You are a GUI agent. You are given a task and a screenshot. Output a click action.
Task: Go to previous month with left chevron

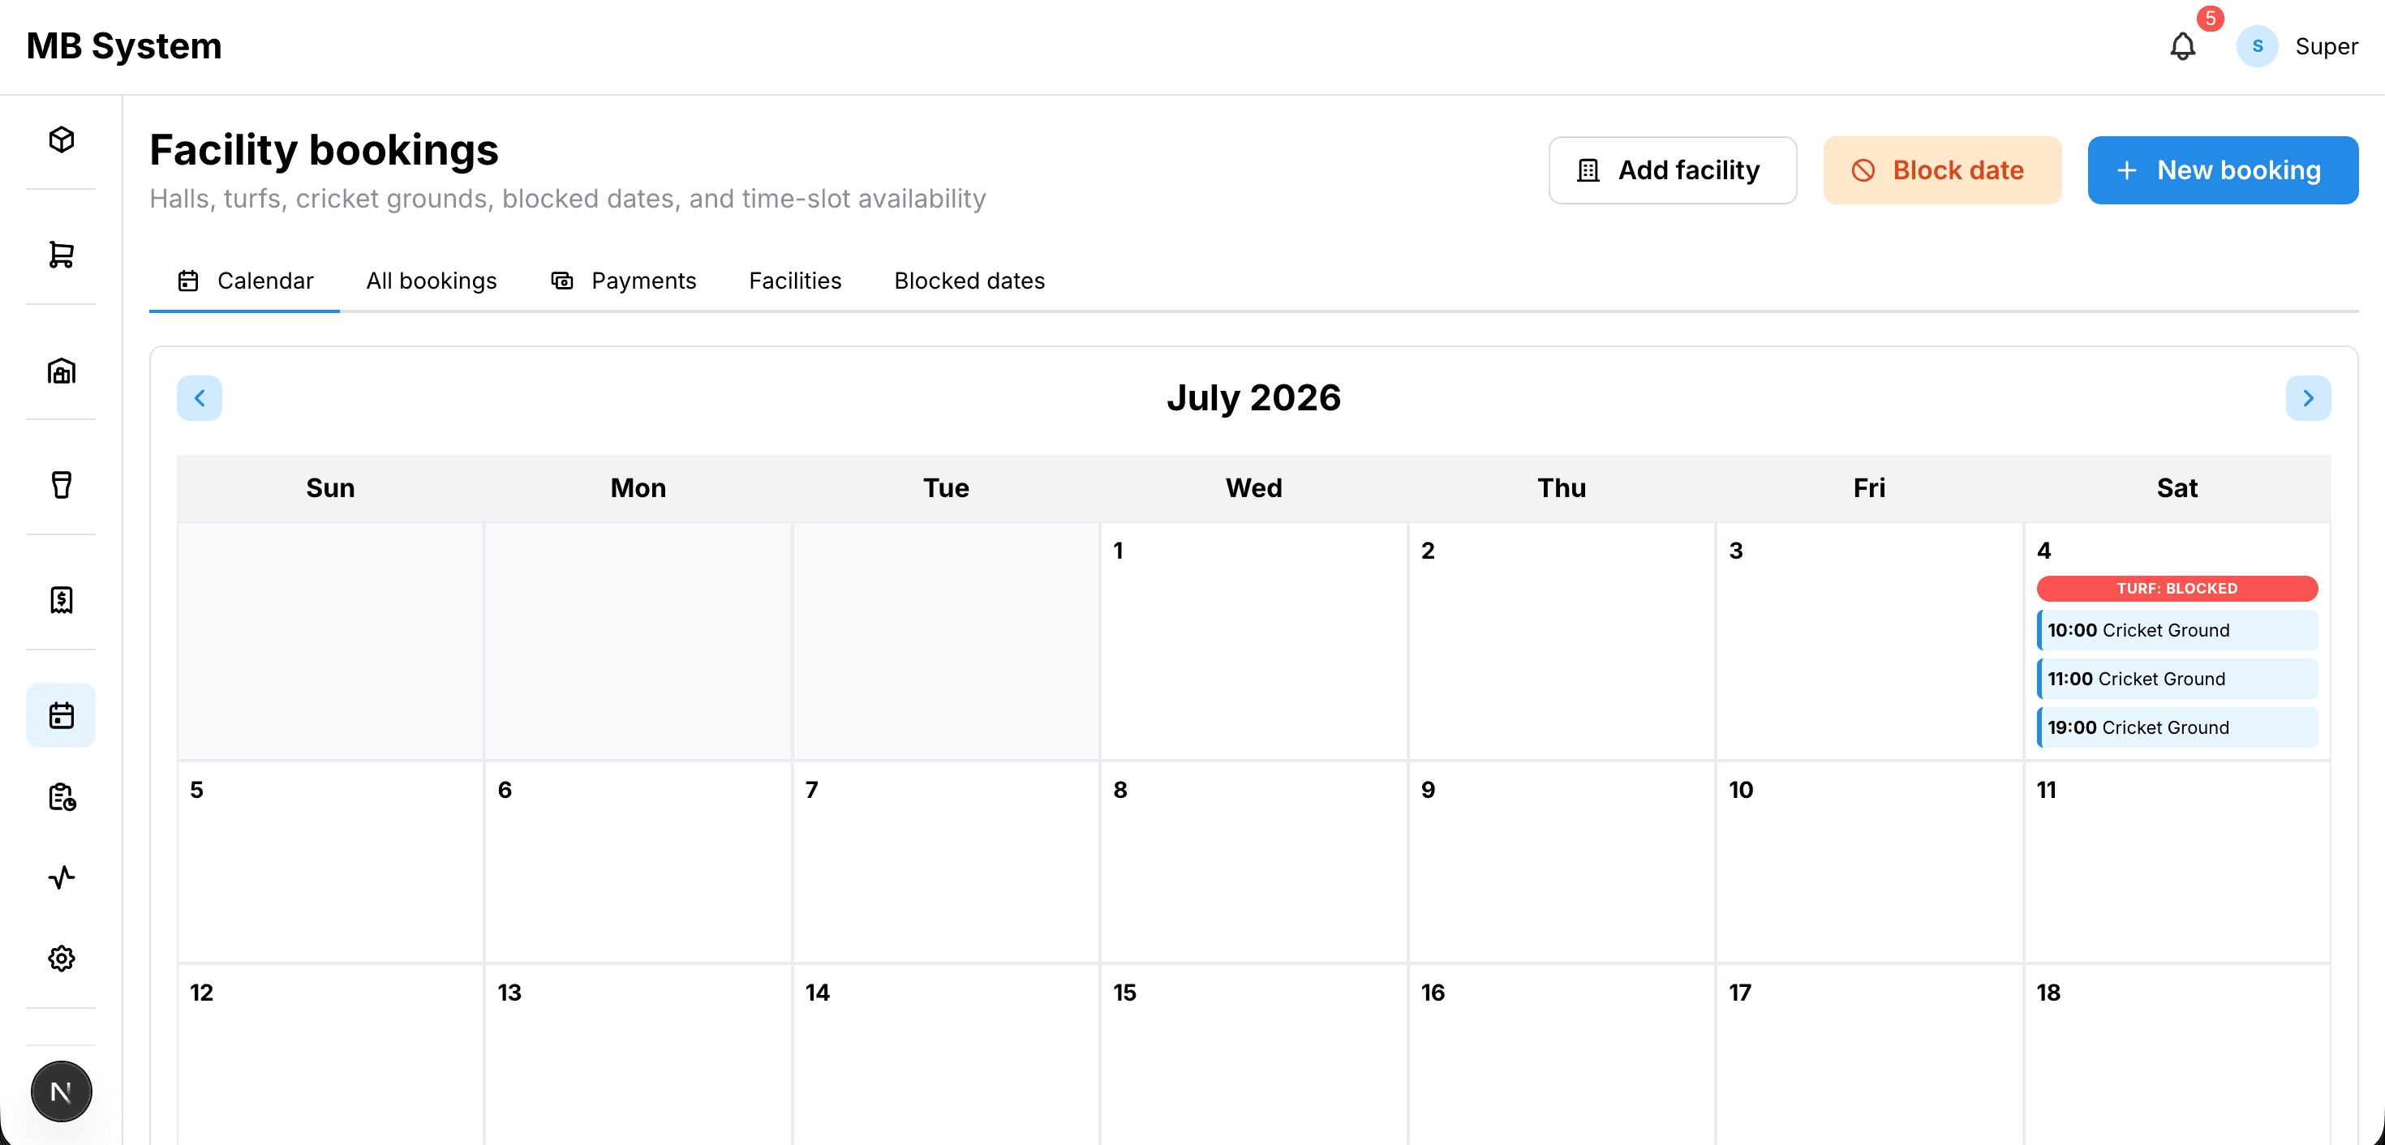(x=199, y=398)
